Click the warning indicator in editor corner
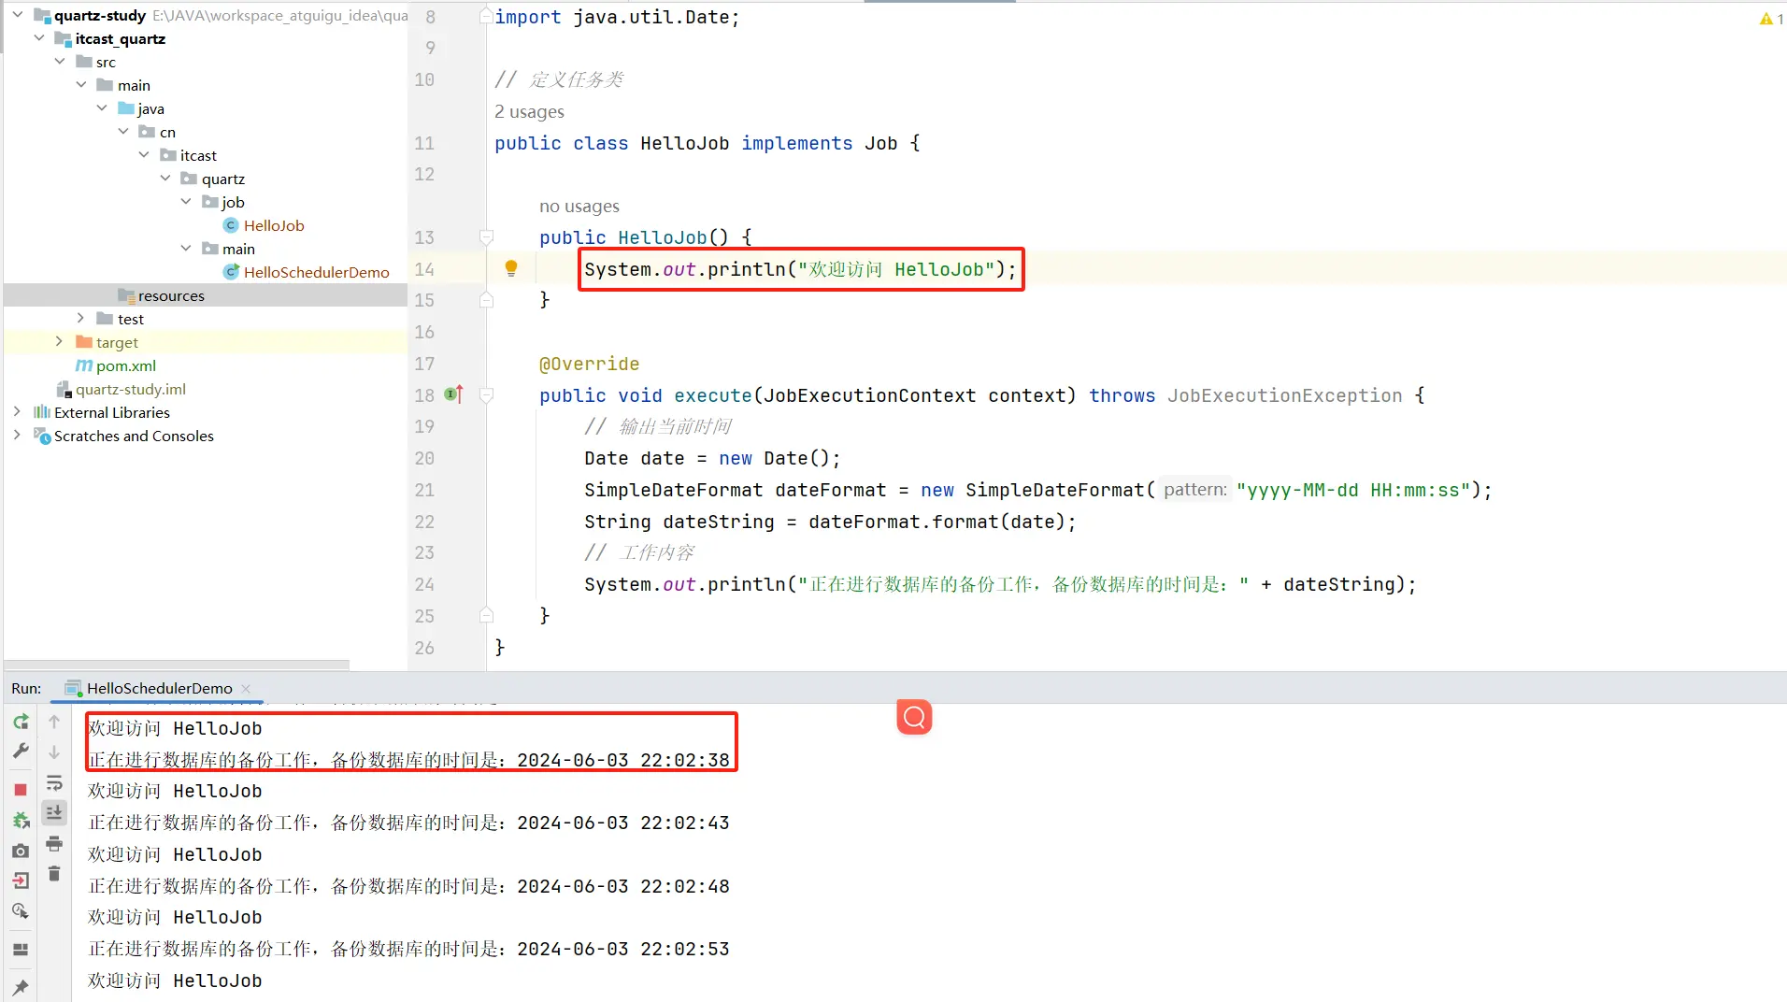 (1770, 19)
